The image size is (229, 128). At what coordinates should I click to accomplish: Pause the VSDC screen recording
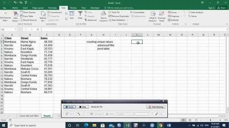pos(69,107)
